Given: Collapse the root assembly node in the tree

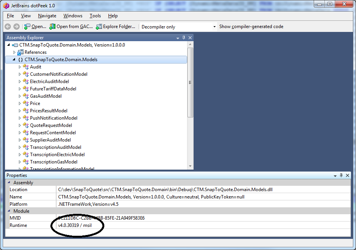Looking at the screenshot, I should pos(8,45).
